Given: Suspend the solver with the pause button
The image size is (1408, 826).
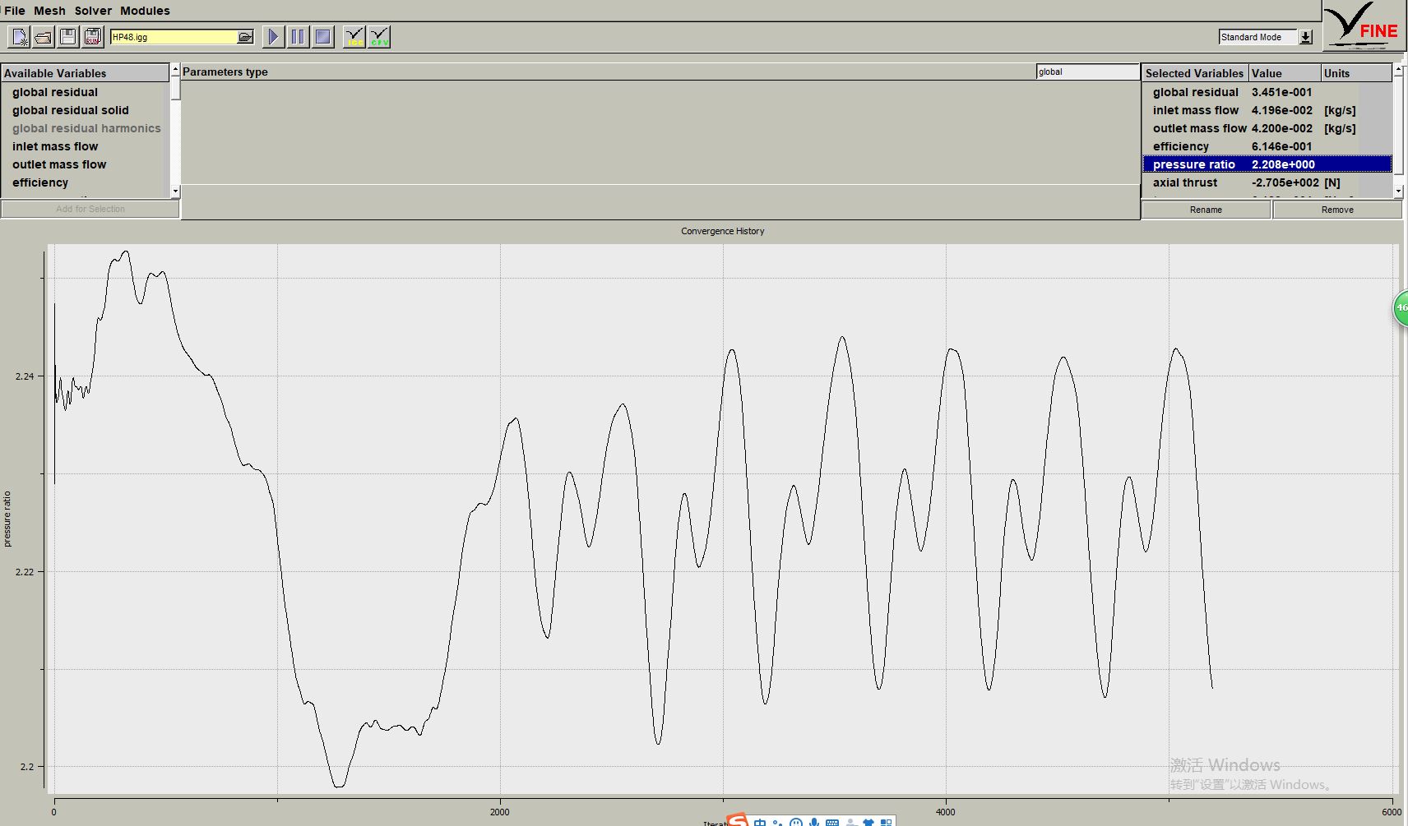Looking at the screenshot, I should click(x=298, y=37).
